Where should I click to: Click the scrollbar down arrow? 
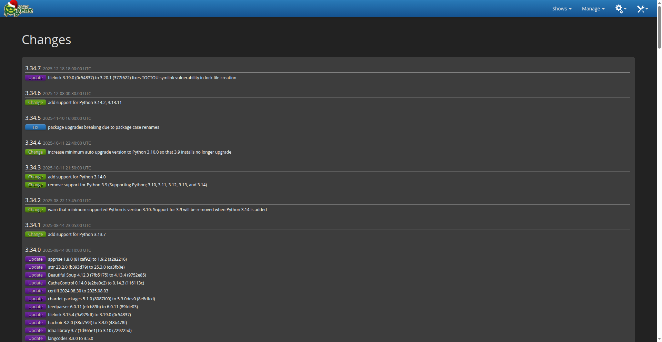[x=659, y=339]
